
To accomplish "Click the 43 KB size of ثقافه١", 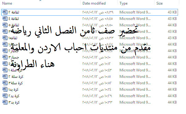I will pos(172,38).
